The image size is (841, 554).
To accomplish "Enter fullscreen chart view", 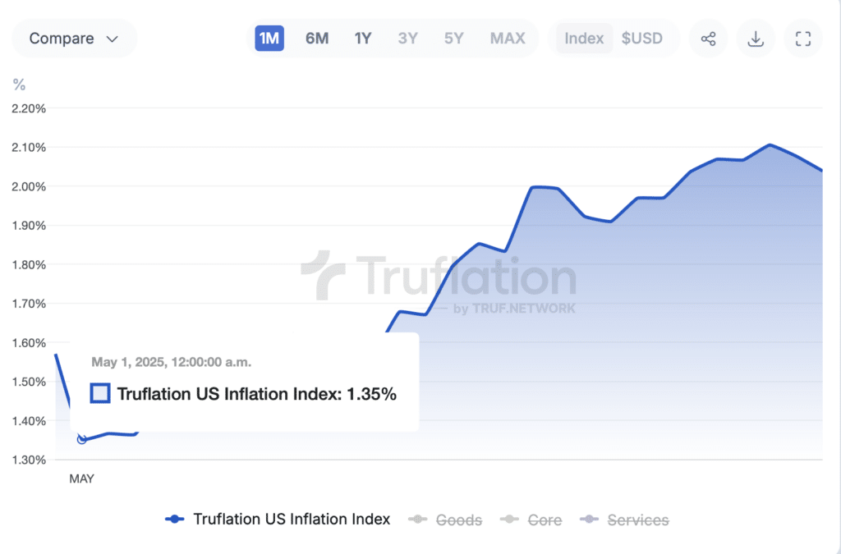I will coord(803,39).
